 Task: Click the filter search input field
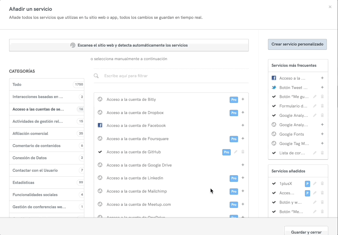coord(174,76)
